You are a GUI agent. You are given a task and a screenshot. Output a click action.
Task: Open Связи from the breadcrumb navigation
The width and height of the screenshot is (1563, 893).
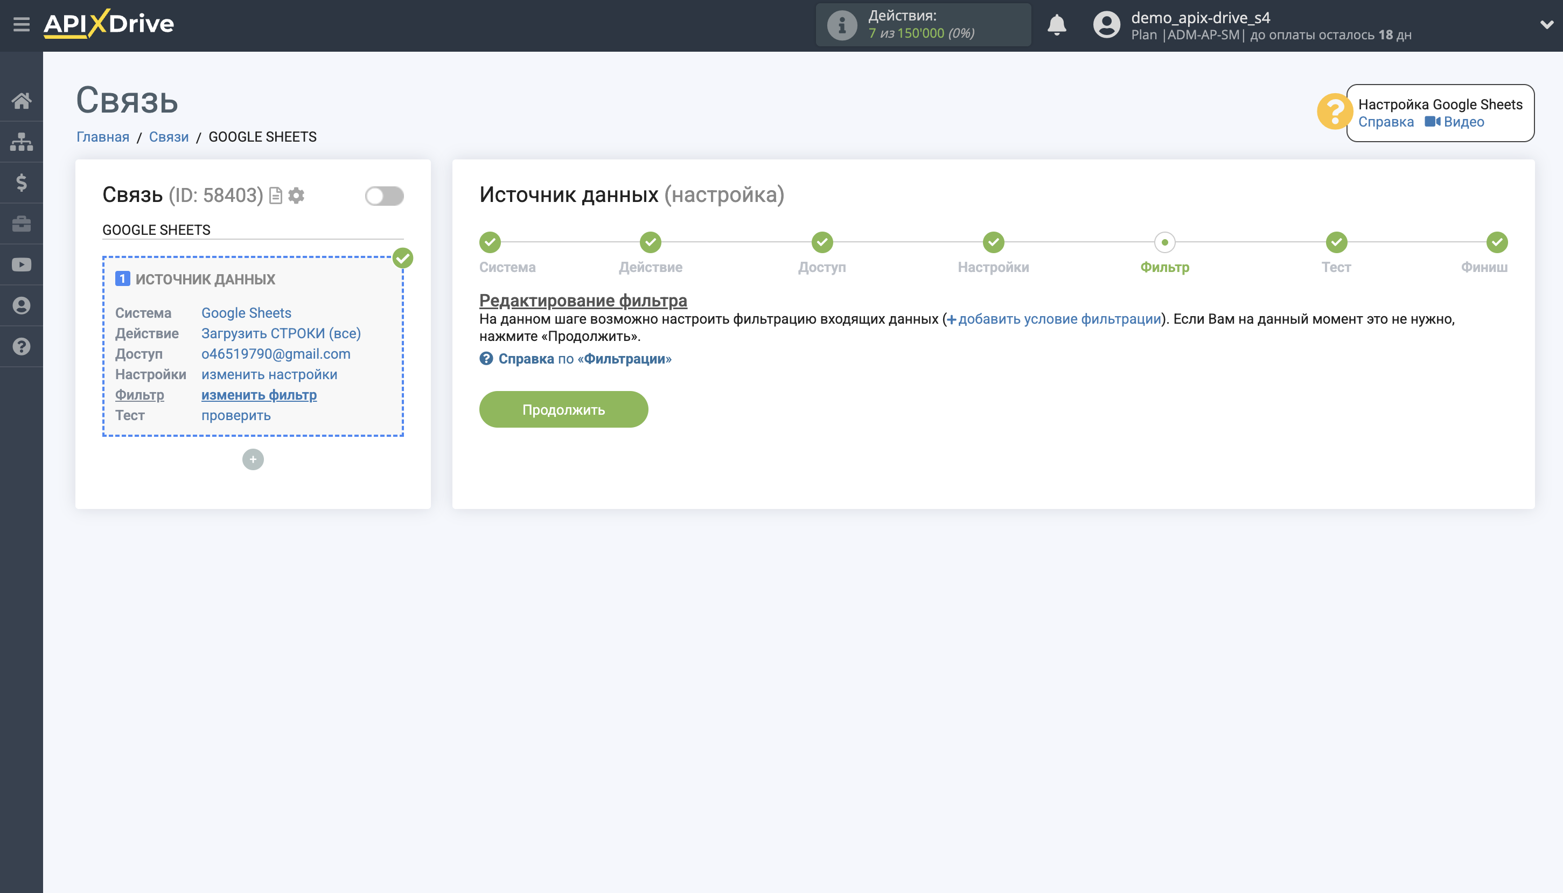pos(169,136)
